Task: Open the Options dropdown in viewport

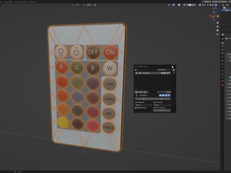Action: coord(216,8)
